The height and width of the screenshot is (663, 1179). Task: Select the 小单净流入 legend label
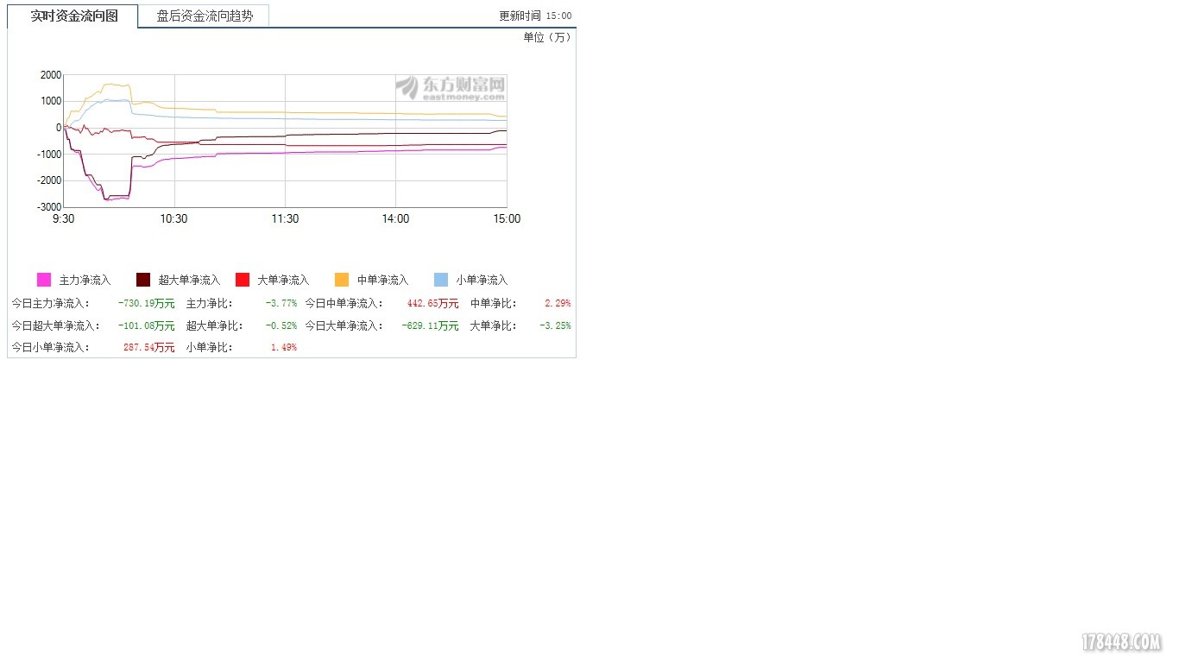point(482,281)
